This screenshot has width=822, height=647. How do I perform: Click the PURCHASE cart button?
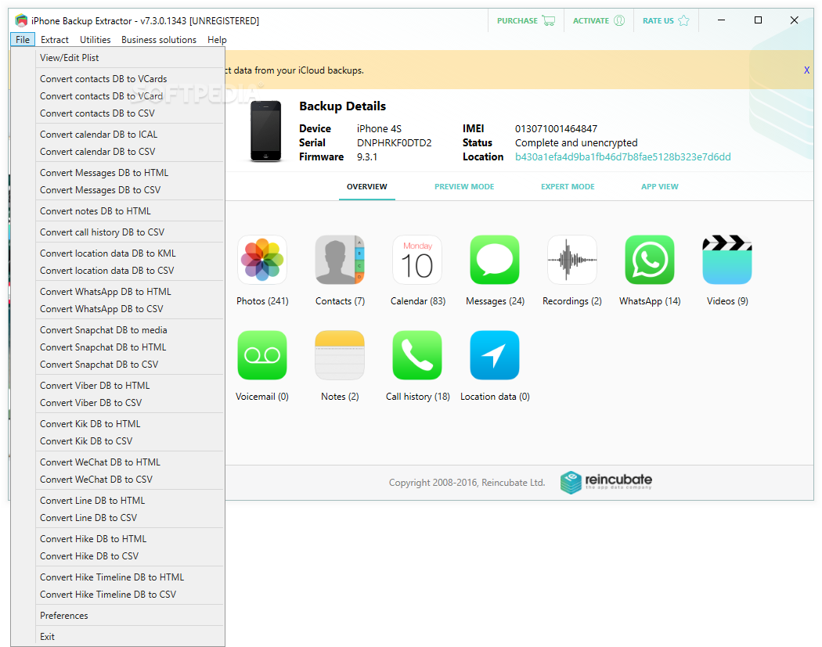pyautogui.click(x=526, y=20)
